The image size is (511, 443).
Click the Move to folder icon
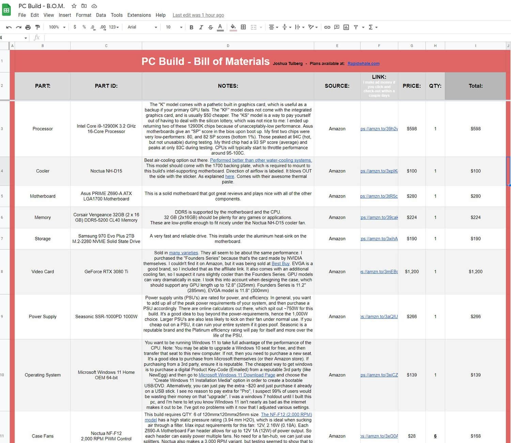pos(84,6)
